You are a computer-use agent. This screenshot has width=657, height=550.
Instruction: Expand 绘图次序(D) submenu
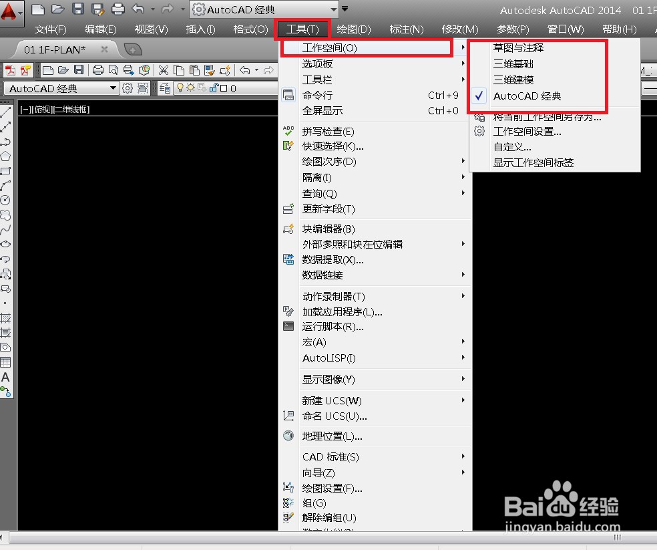(x=375, y=162)
